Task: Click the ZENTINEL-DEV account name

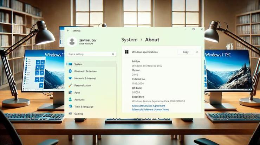Action: (88, 40)
